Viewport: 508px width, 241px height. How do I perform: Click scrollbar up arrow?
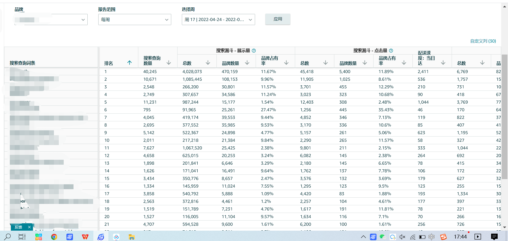pyautogui.click(x=504, y=7)
